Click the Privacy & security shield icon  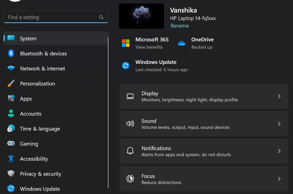(x=11, y=174)
